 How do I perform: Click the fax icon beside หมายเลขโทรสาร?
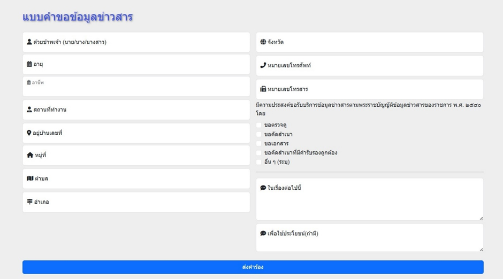click(x=263, y=89)
